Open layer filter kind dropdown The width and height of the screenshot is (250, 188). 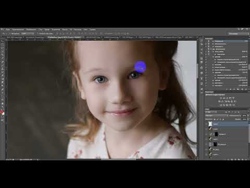coord(211,112)
